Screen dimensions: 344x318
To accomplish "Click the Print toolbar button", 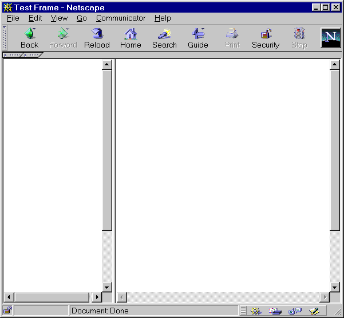I will (232, 38).
